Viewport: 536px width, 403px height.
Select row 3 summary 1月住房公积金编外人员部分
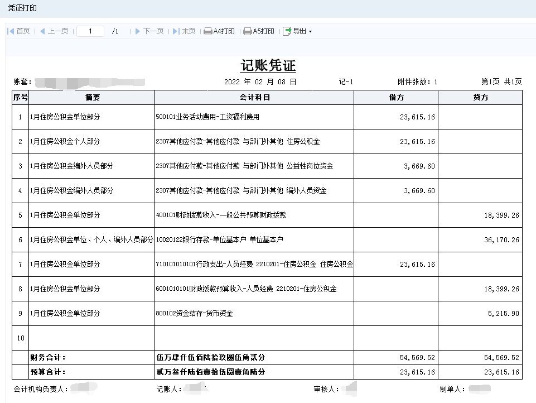[72, 166]
